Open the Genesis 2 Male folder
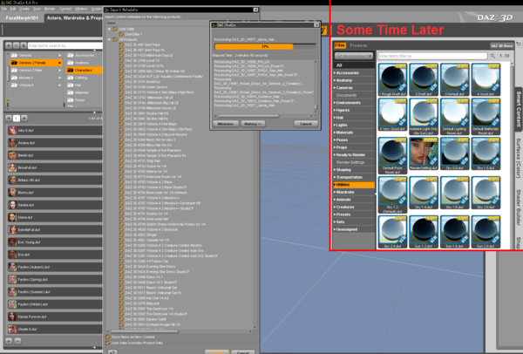 click(x=35, y=71)
